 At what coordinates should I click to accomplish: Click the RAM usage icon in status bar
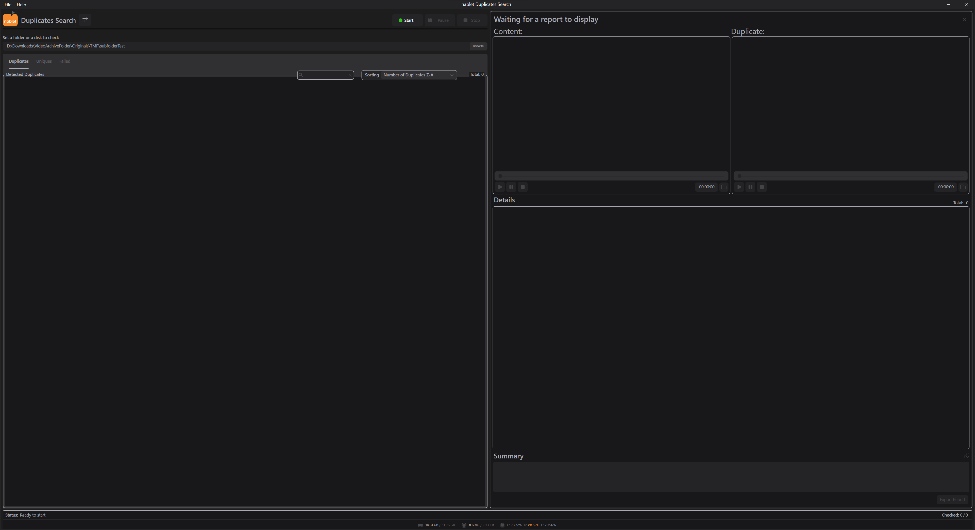[x=420, y=525]
